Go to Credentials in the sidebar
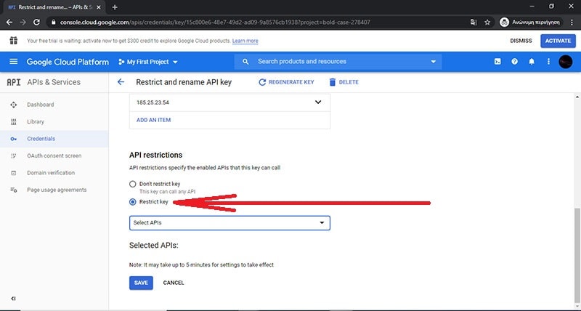This screenshot has width=581, height=311. click(x=40, y=139)
